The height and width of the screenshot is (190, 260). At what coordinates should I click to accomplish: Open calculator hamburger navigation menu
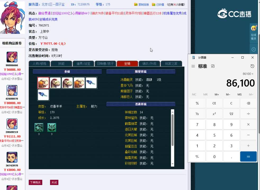tap(193, 66)
